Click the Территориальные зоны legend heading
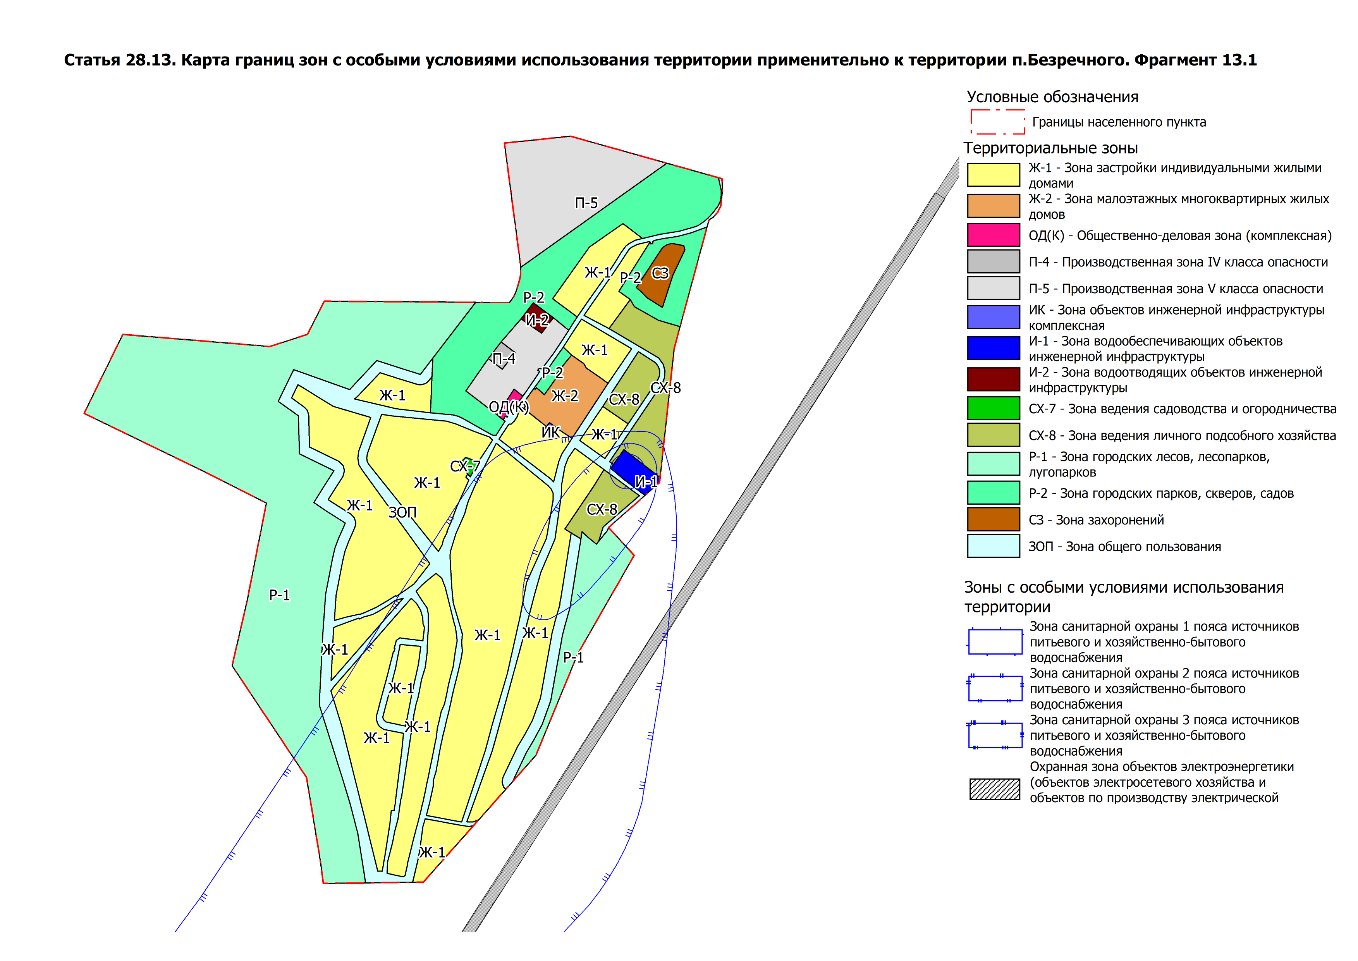This screenshot has width=1358, height=961. (x=1050, y=148)
